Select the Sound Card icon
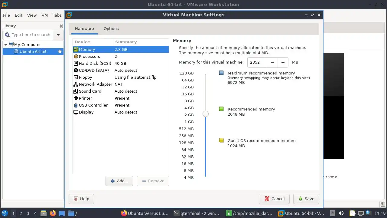 76,91
